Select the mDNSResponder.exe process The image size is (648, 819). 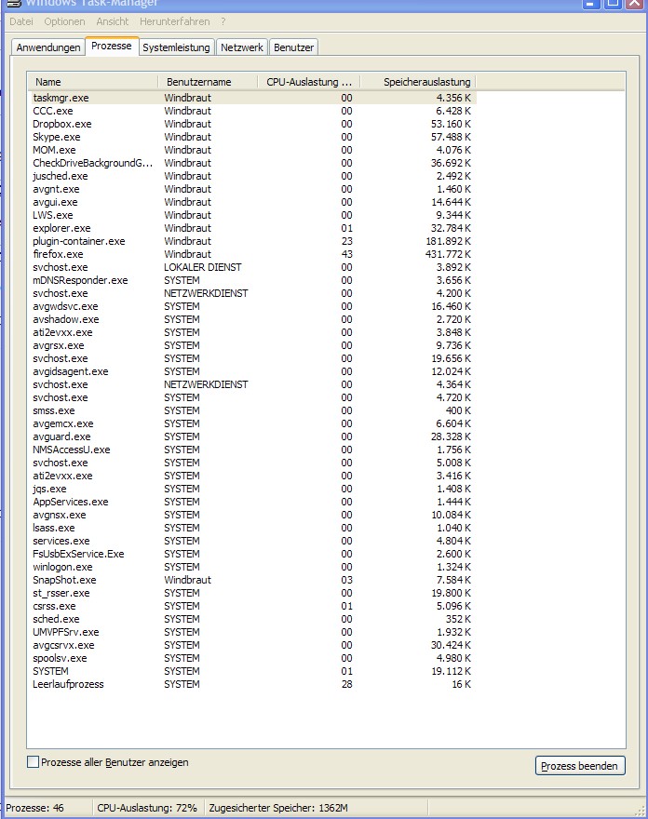(x=252, y=280)
